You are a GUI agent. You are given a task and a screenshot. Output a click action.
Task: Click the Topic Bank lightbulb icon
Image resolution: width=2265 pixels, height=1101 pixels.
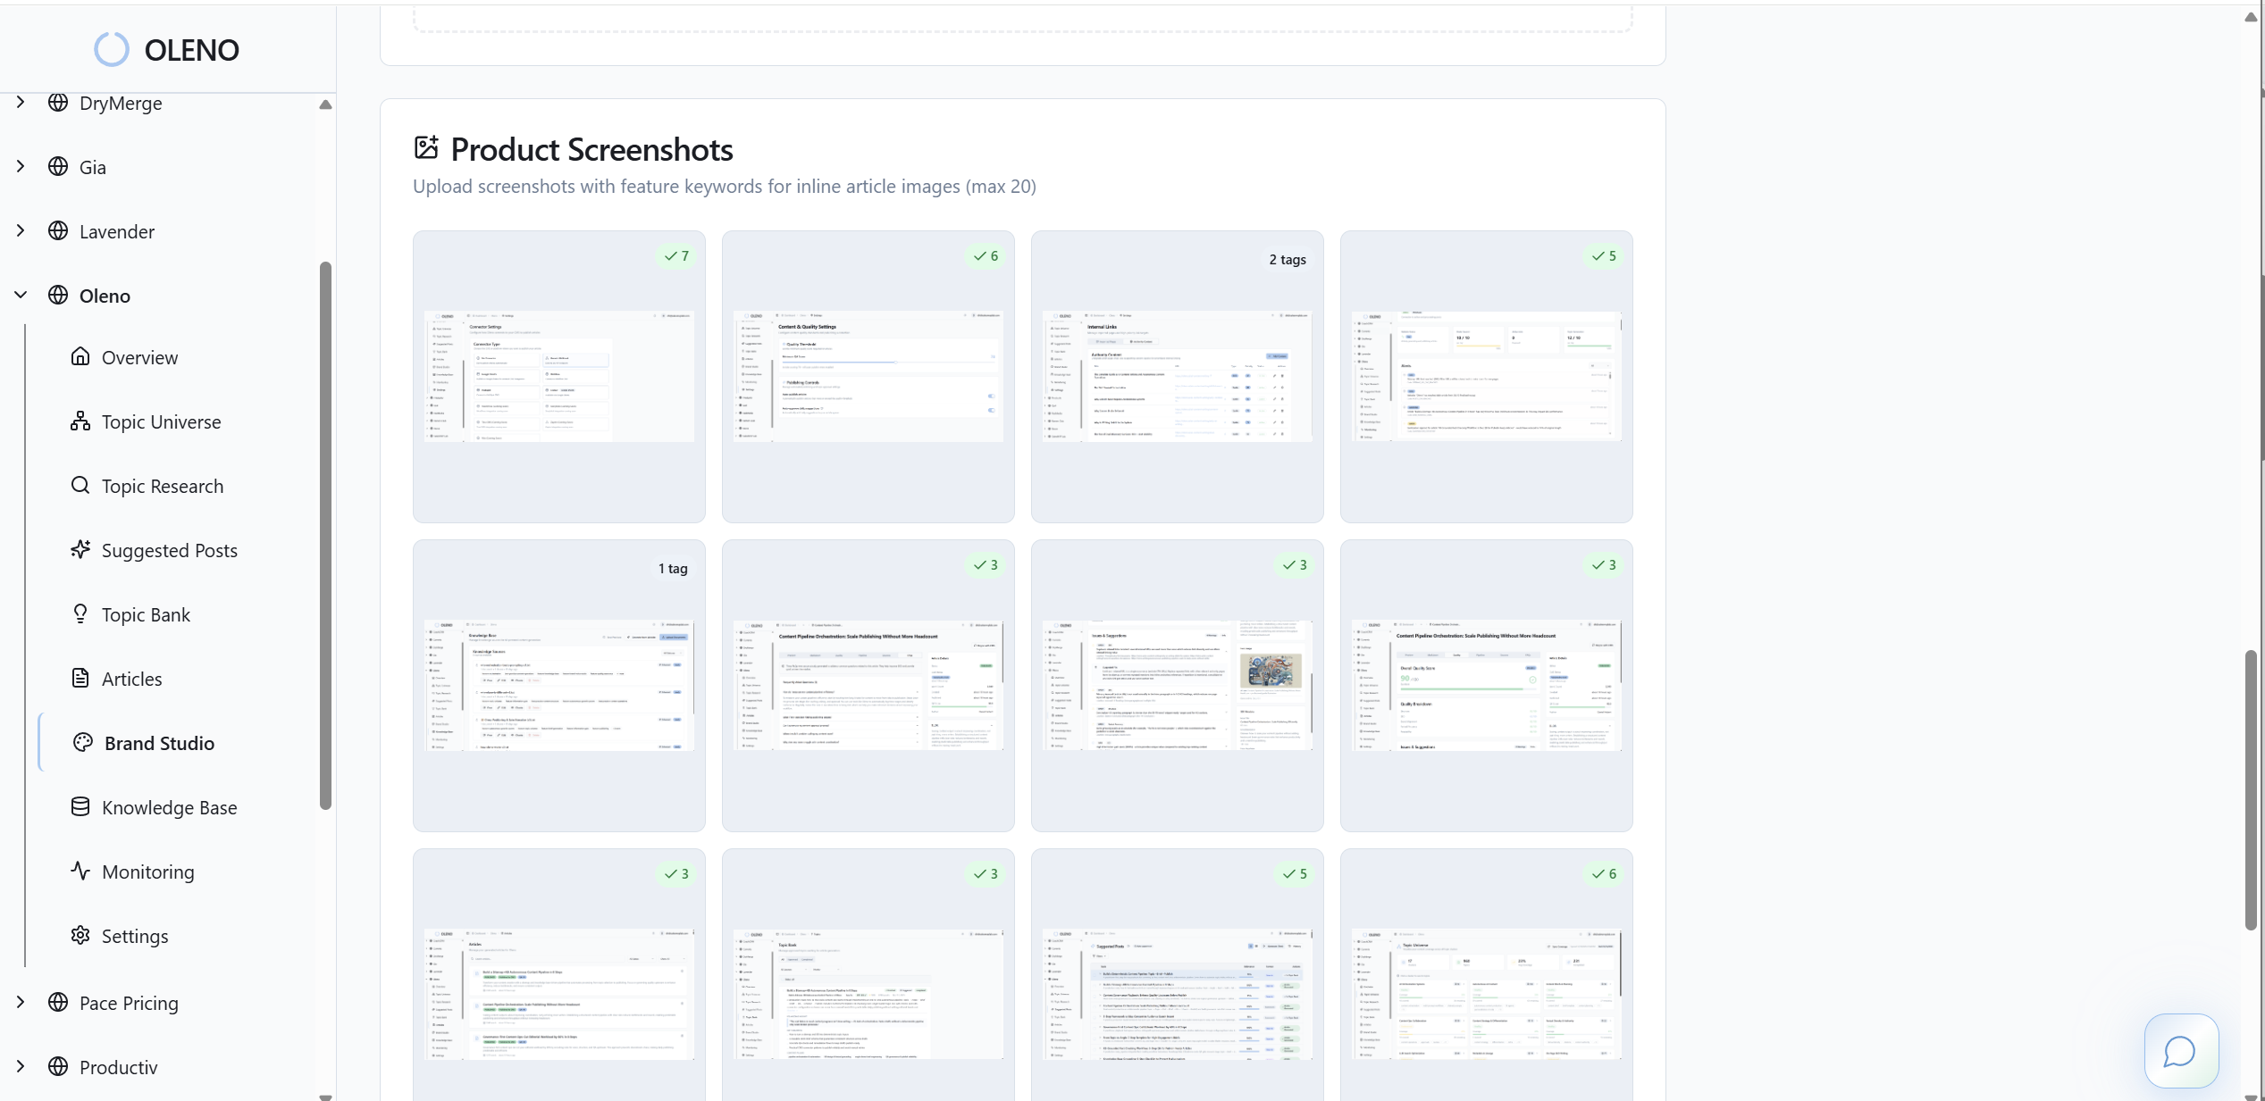(80, 614)
